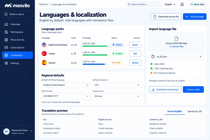
Task: Click the Add language button
Action: pos(195,17)
